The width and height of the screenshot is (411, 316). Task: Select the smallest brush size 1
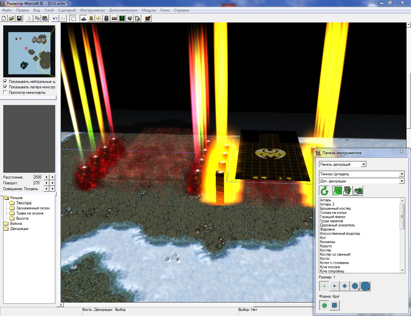324,286
